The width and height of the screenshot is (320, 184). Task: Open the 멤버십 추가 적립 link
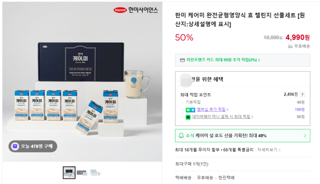212,109
